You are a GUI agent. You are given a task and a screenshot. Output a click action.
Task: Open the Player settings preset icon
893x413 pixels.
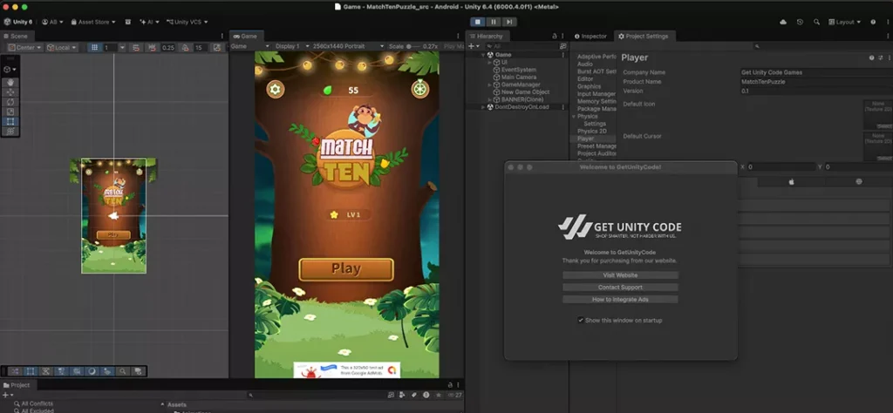(x=881, y=58)
